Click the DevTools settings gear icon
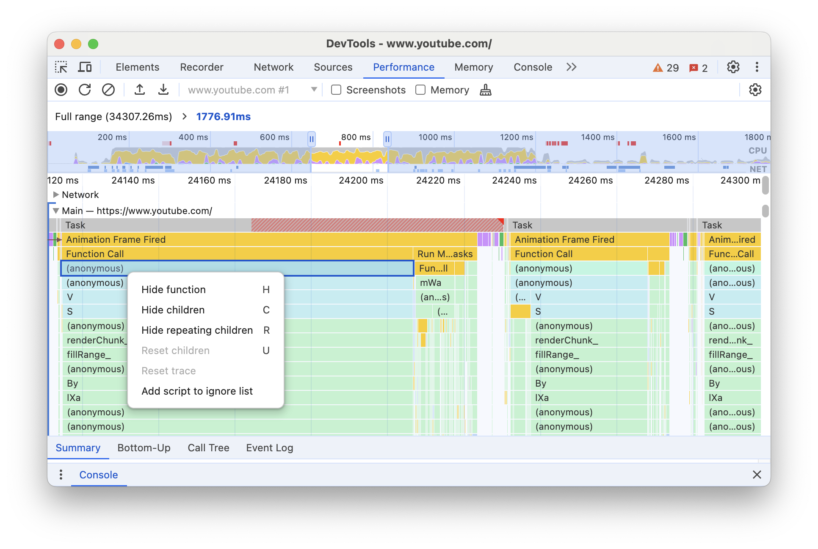Screen dimensions: 818x549 (x=734, y=67)
